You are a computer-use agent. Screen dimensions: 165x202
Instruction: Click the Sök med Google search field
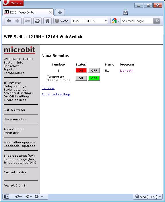[137, 21]
